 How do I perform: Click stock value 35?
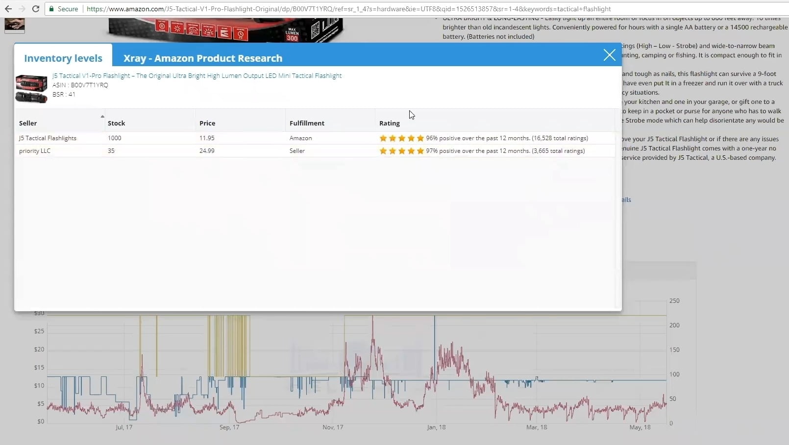111,151
